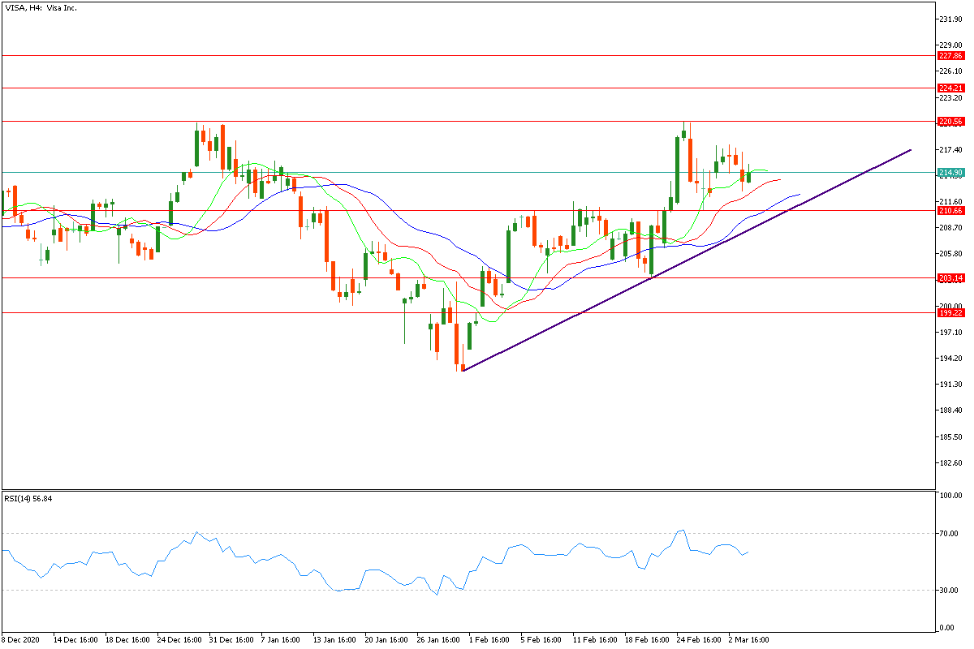Screen dimensions: 974x649
Task: Click the 31 Dec 16:00 time label
Action: click(231, 639)
